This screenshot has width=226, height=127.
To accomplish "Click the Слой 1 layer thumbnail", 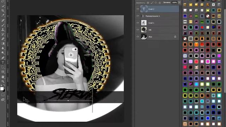I will [144, 23].
